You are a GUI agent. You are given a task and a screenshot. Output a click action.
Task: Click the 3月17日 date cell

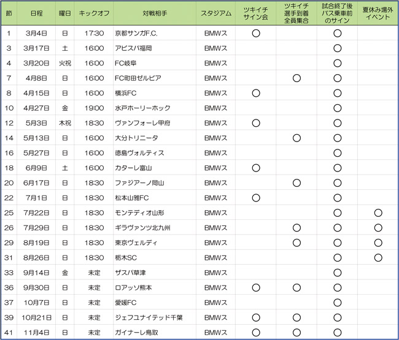[36, 48]
